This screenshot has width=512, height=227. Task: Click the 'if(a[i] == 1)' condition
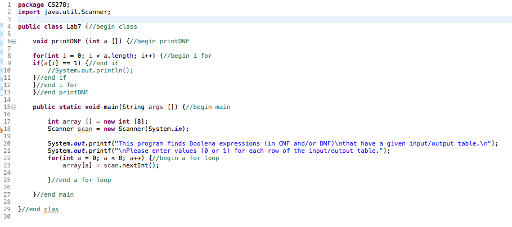click(57, 63)
